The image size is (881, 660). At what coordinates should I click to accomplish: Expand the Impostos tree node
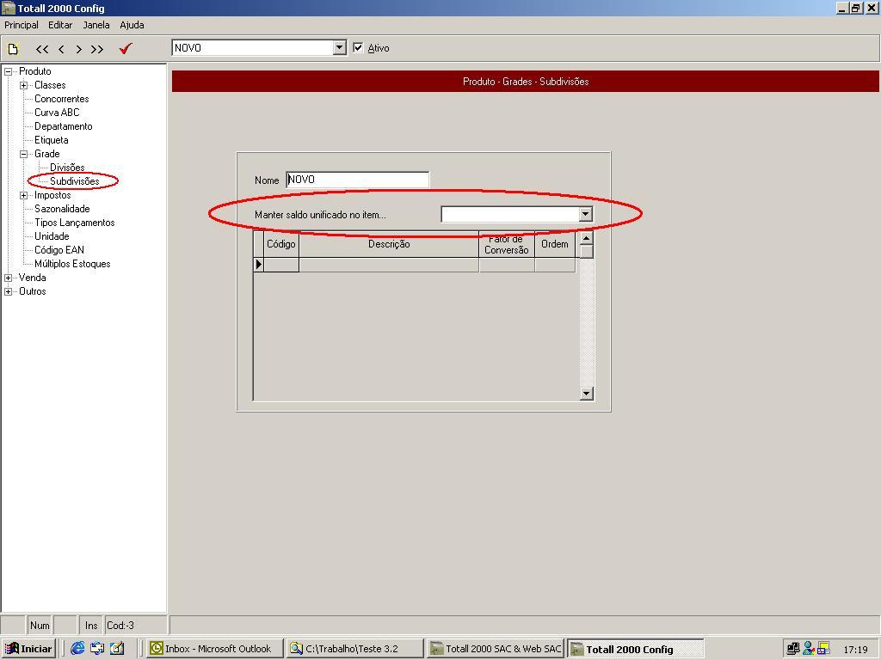click(x=23, y=195)
